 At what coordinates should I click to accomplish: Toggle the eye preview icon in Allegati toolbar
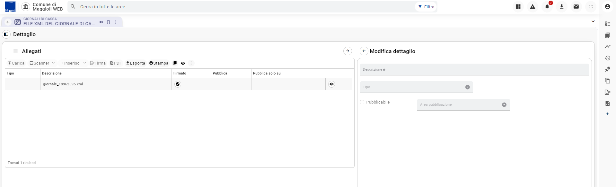183,63
